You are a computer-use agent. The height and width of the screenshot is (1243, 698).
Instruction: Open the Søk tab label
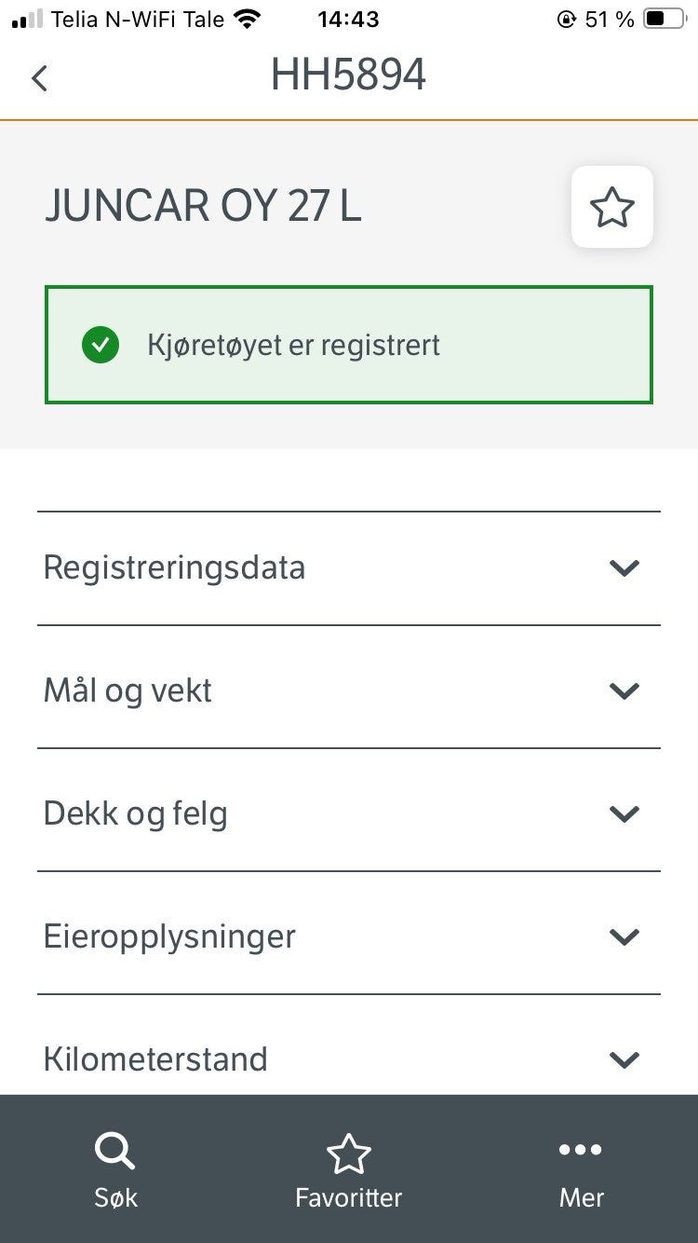click(x=115, y=1198)
